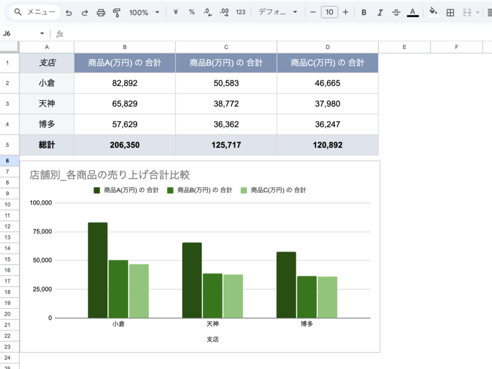
Task: Select the total cell 120,892
Action: (x=328, y=145)
